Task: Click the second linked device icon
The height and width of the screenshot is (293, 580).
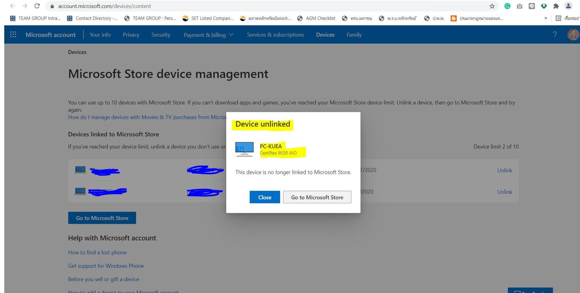Action: point(80,191)
